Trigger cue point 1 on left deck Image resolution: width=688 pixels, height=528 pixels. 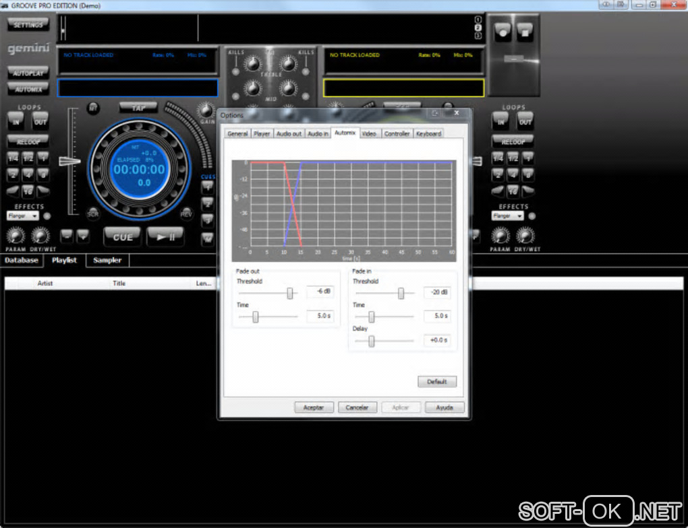coord(208,187)
